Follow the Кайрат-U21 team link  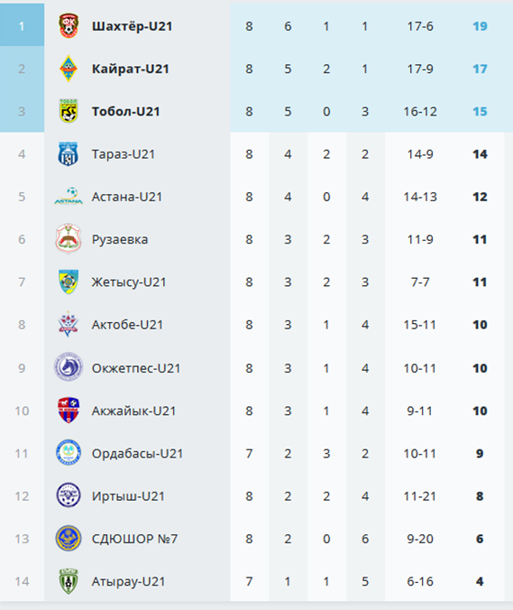click(x=130, y=69)
